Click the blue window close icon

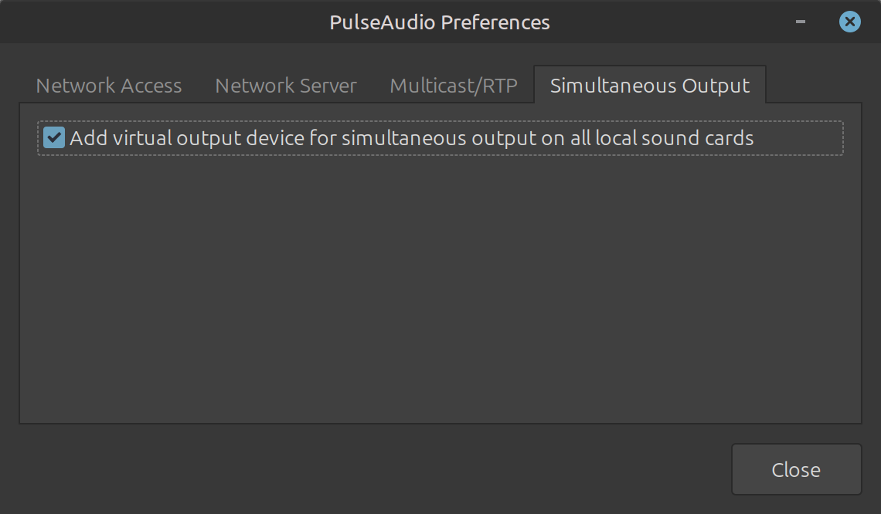point(850,22)
